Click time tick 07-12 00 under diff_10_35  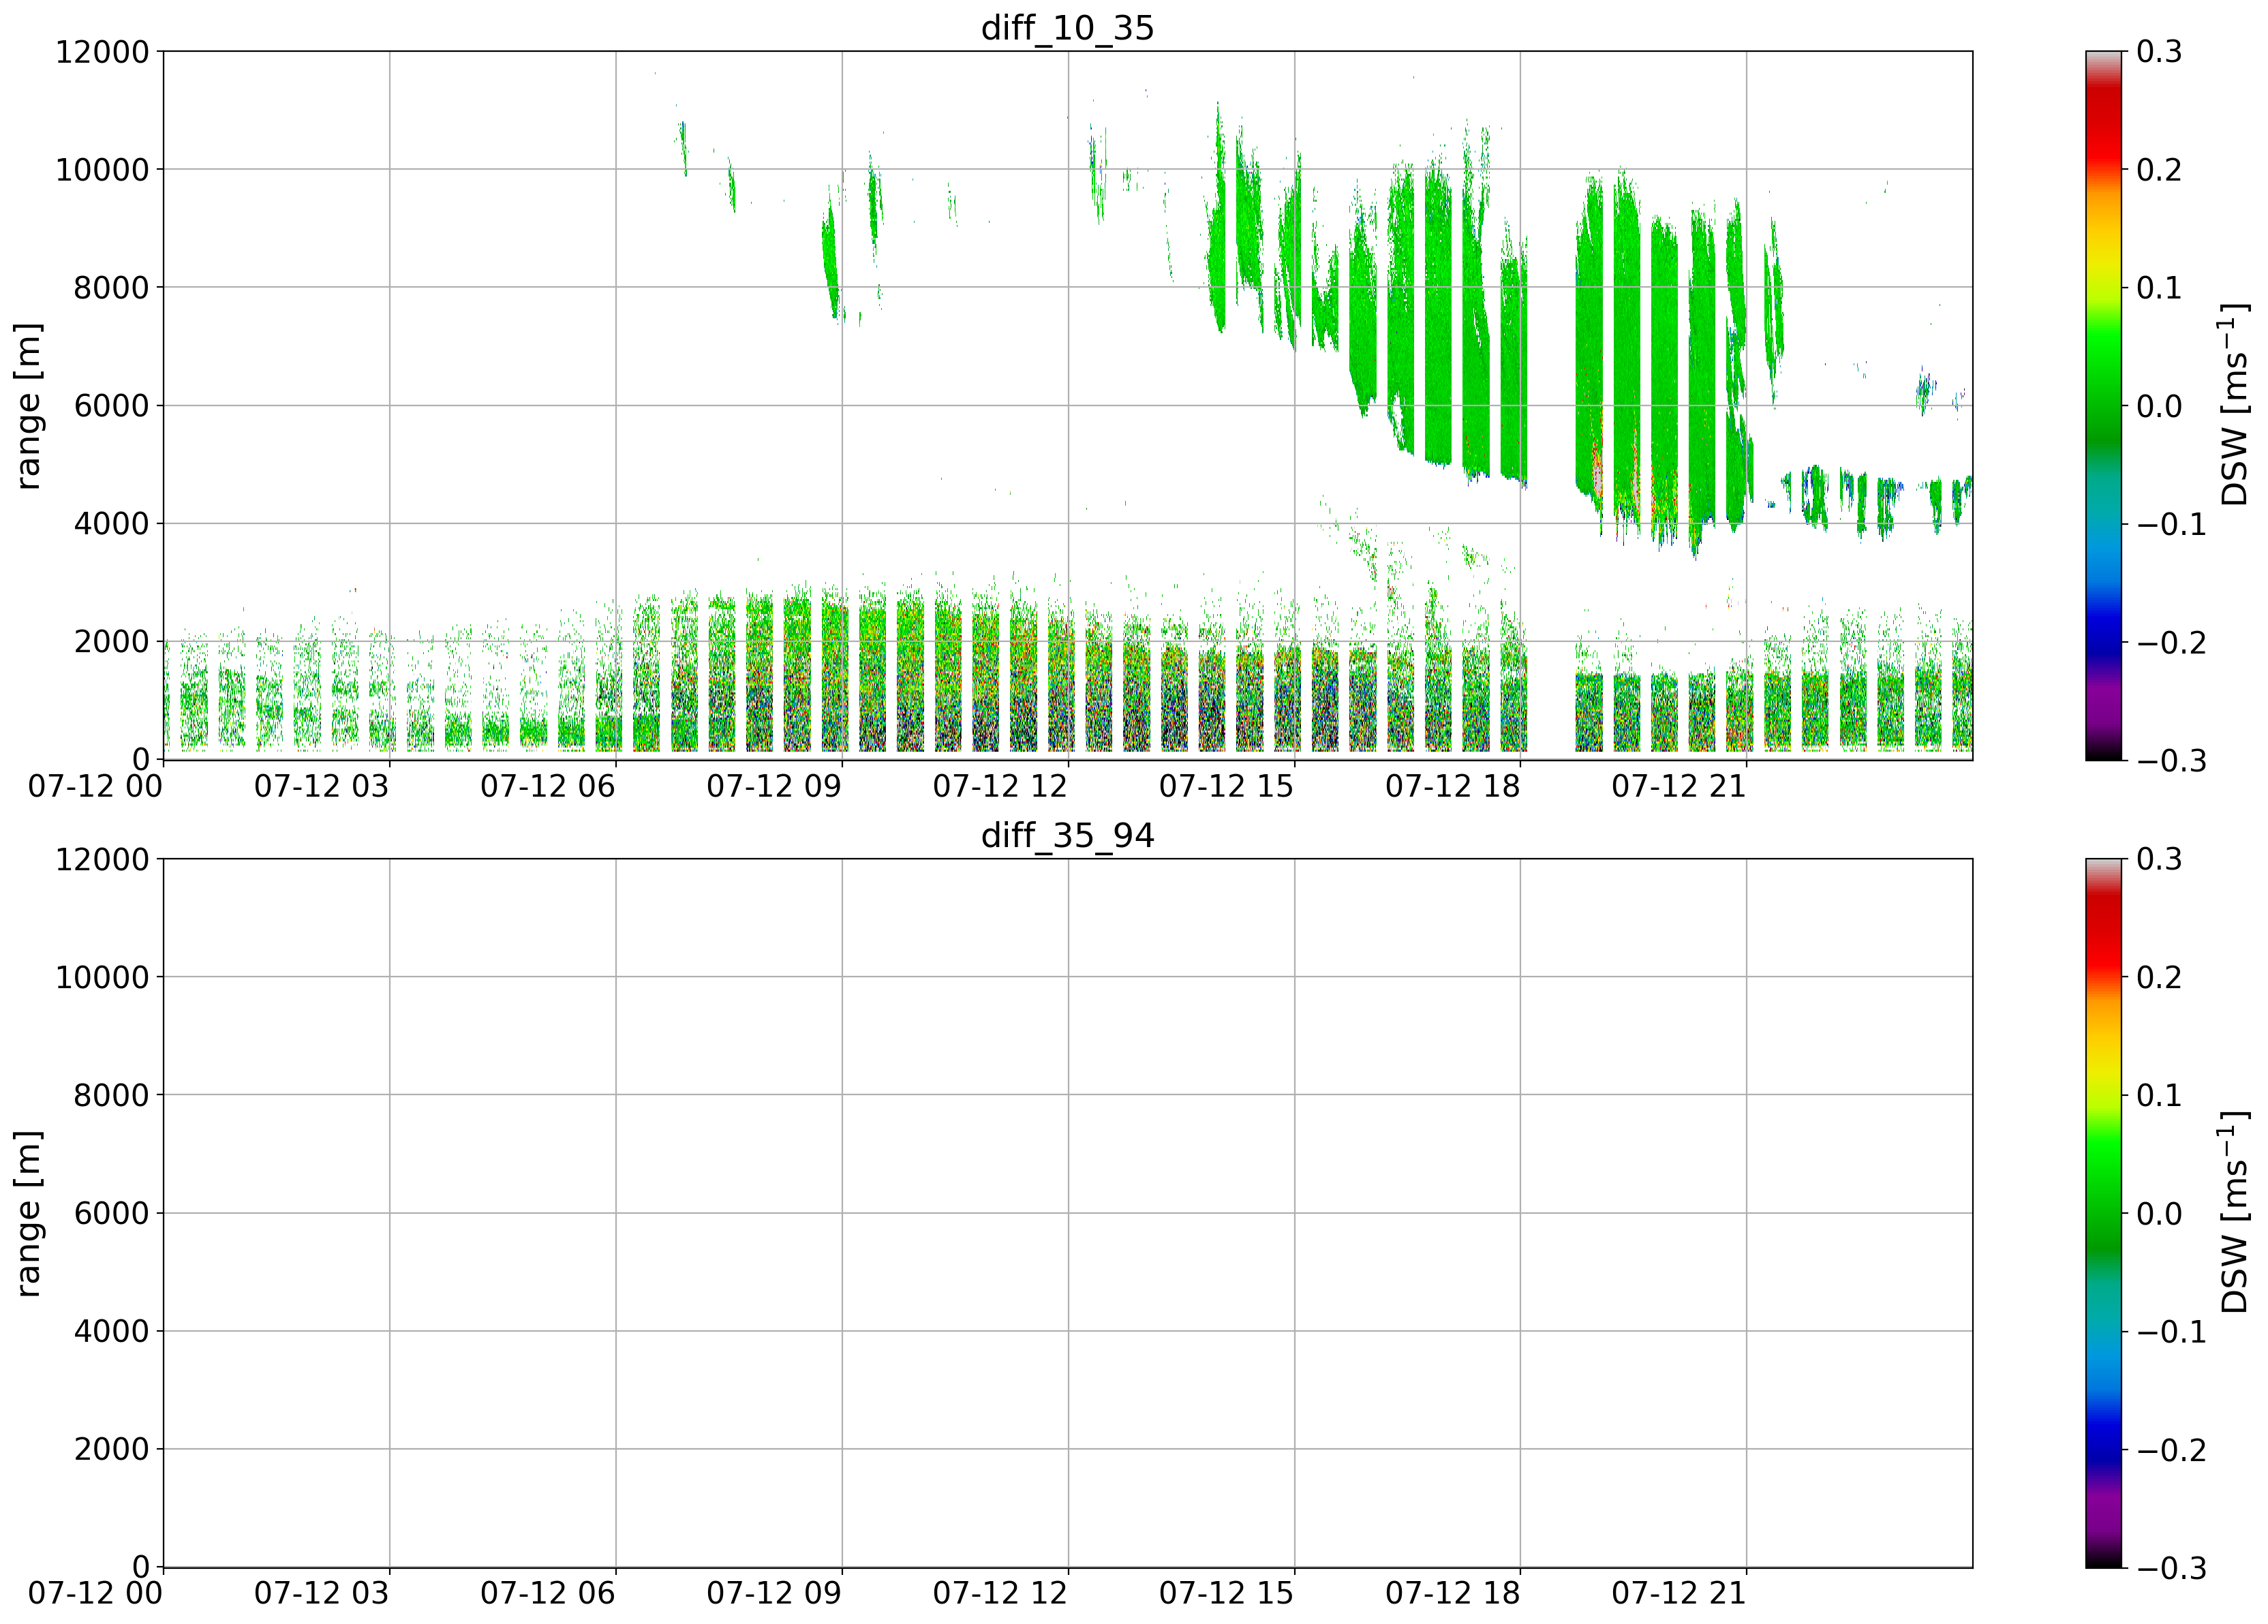(95, 787)
